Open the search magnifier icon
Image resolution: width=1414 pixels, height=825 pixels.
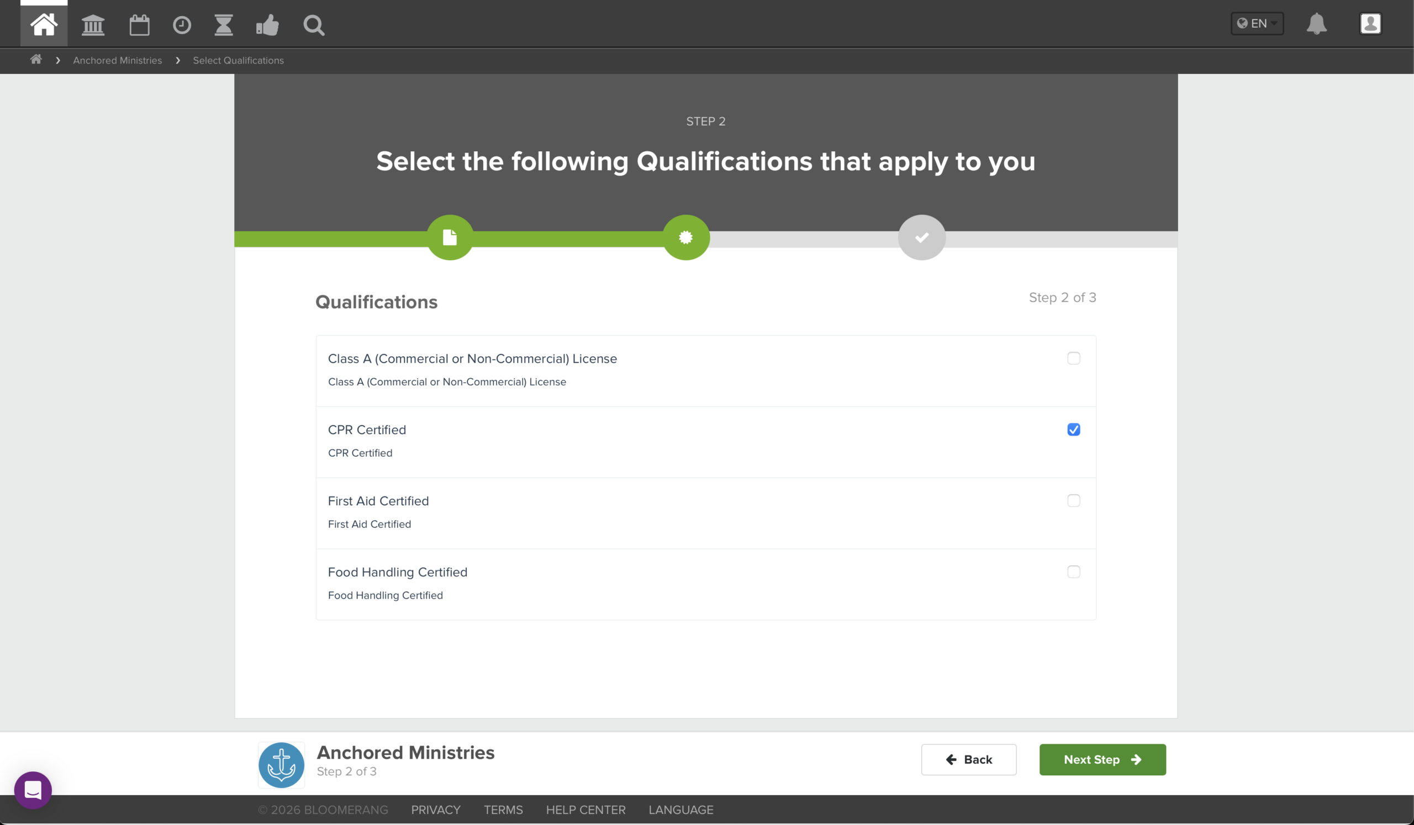(314, 25)
